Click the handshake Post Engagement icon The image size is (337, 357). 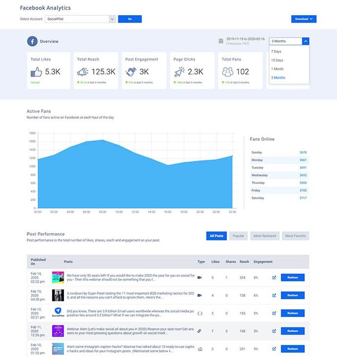(x=131, y=72)
